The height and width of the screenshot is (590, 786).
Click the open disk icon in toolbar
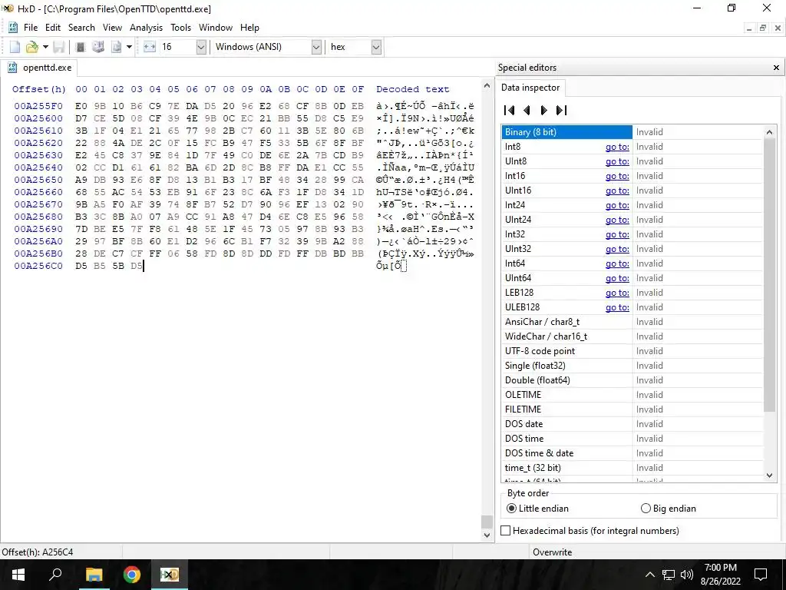click(x=98, y=47)
